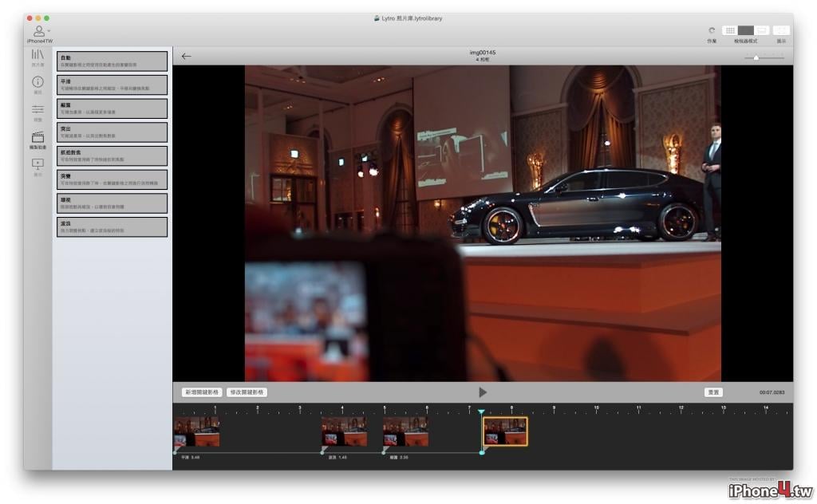Switch to single image viewer mode

(746, 31)
